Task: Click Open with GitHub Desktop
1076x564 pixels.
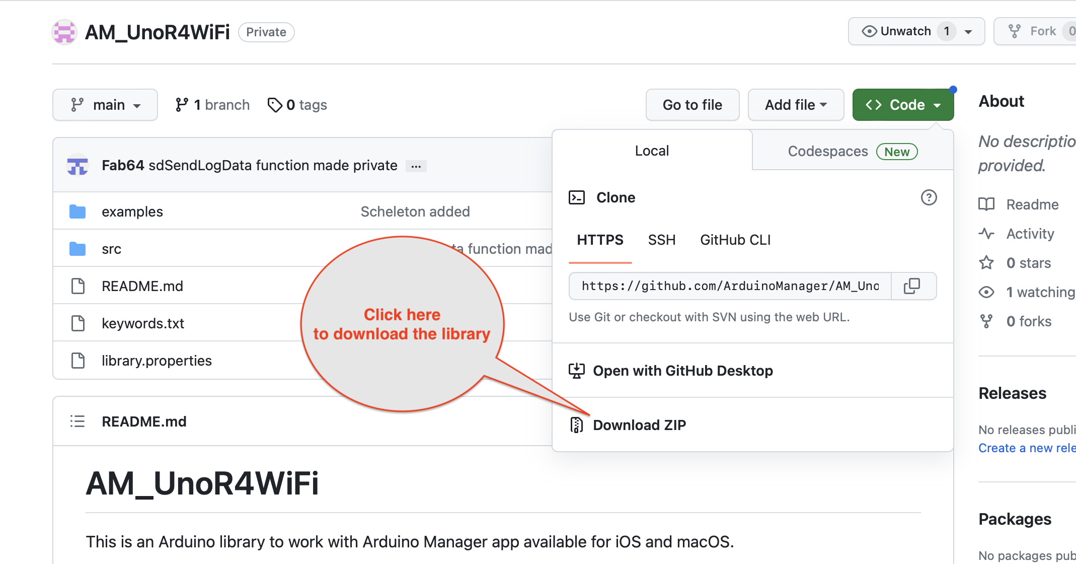Action: click(682, 371)
